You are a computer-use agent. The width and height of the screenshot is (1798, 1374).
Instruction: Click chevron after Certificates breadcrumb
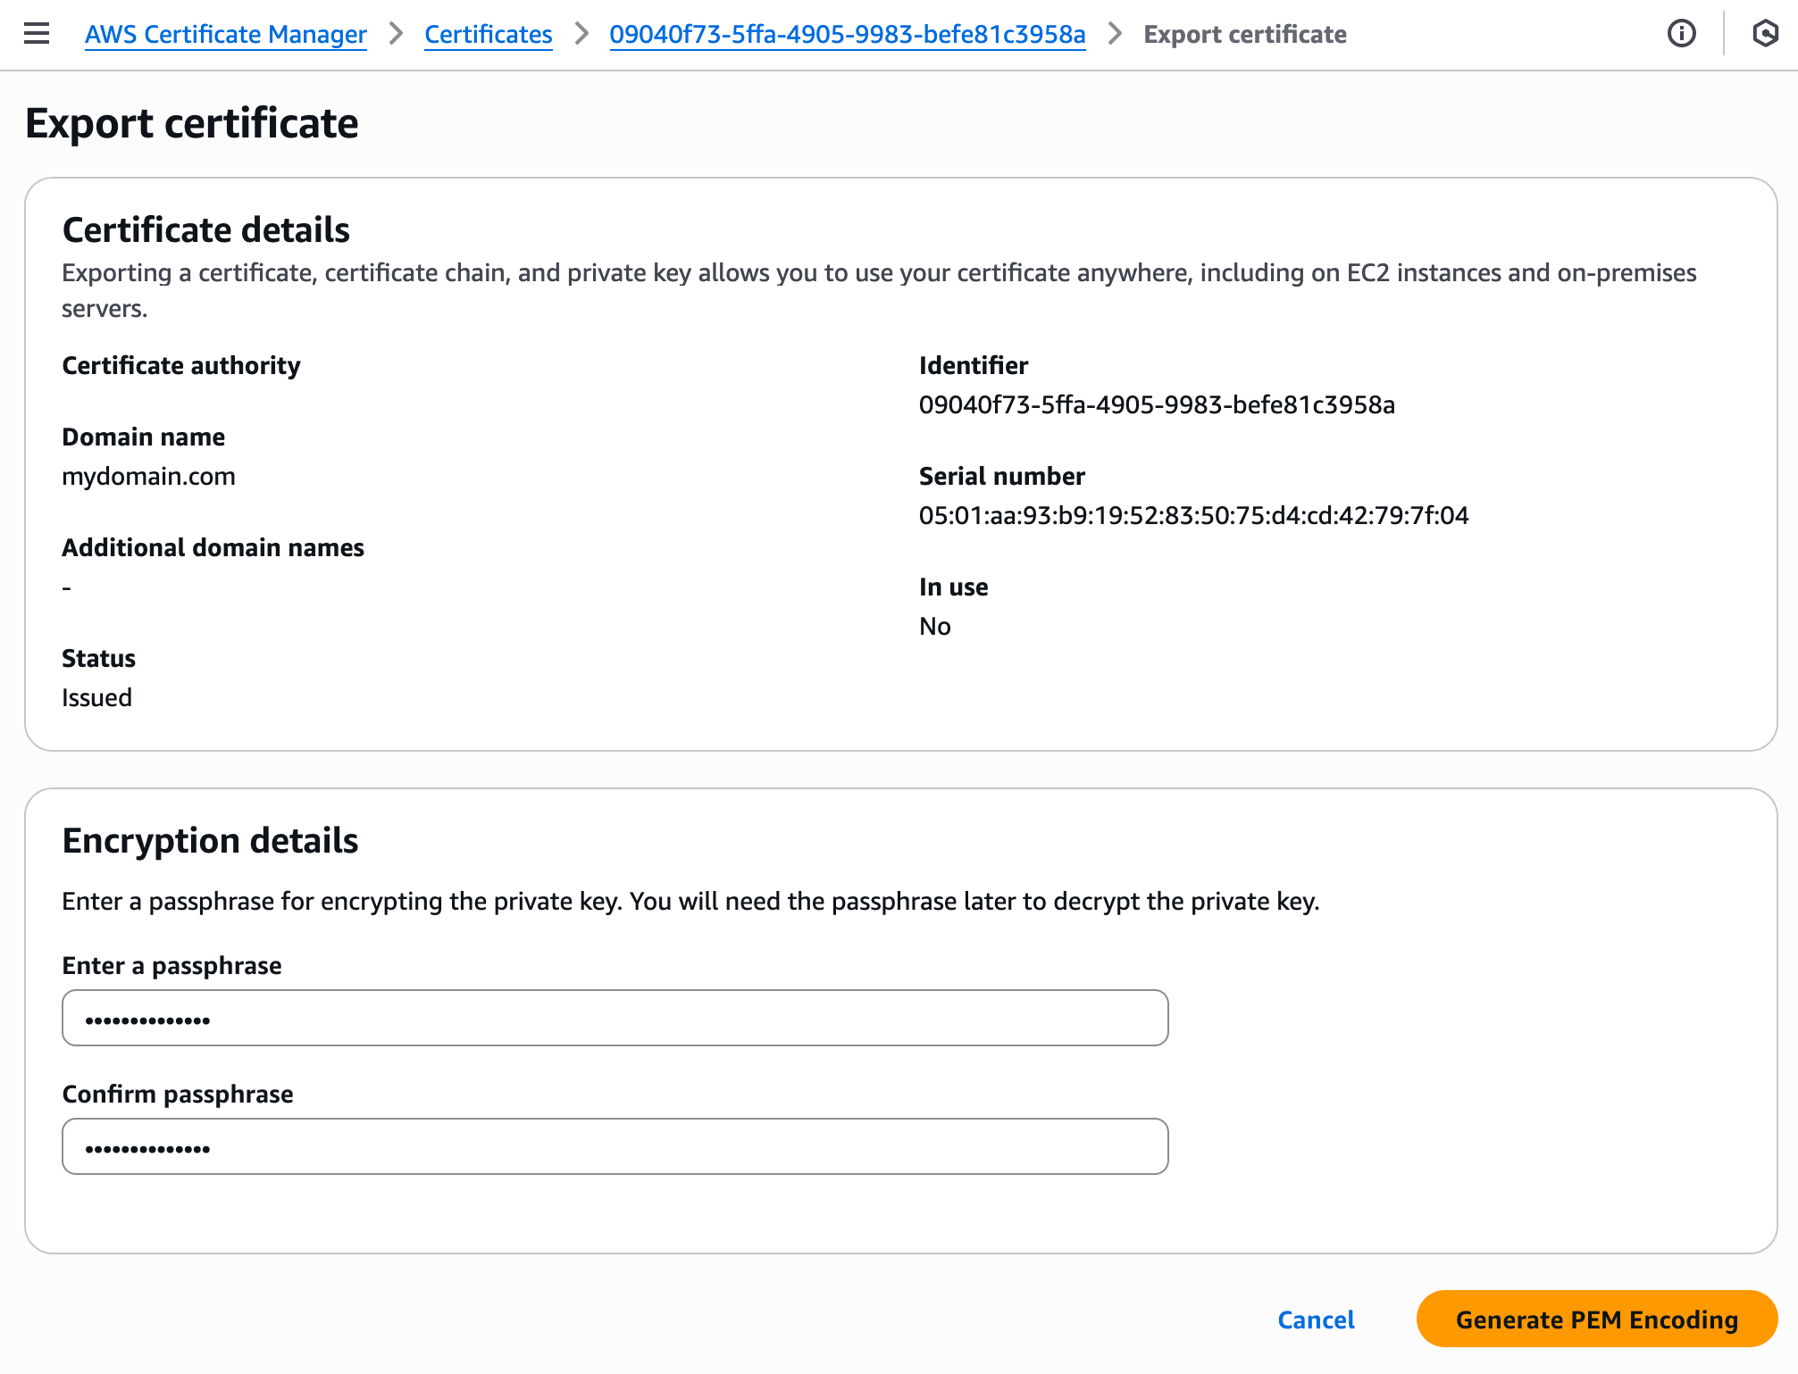pyautogui.click(x=581, y=34)
